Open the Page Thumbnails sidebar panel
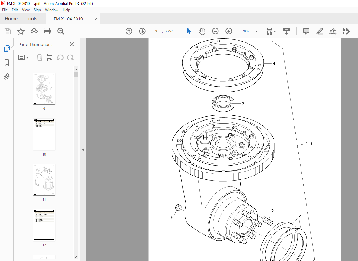 (7, 49)
